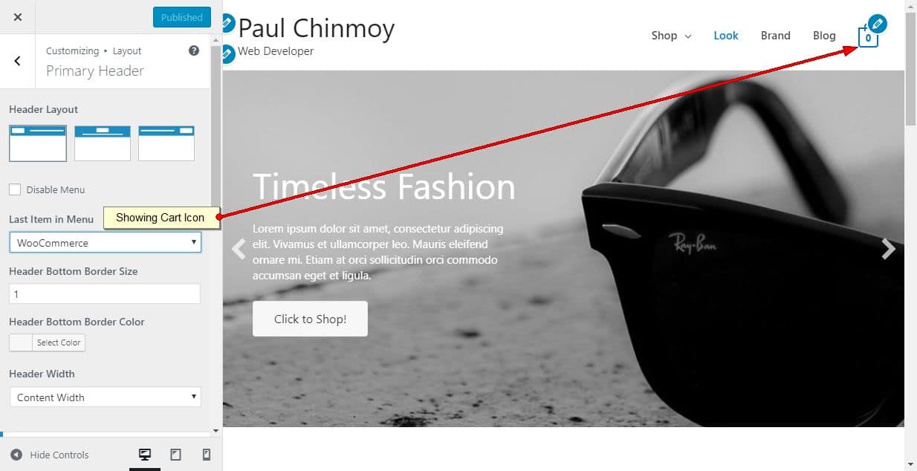The image size is (917, 471).
Task: Select the first header layout option
Action: tap(38, 143)
